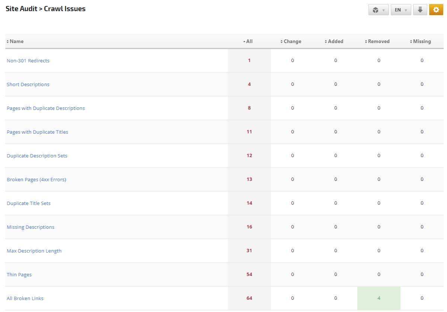Open the All Broken Links entry

[x=25, y=298]
